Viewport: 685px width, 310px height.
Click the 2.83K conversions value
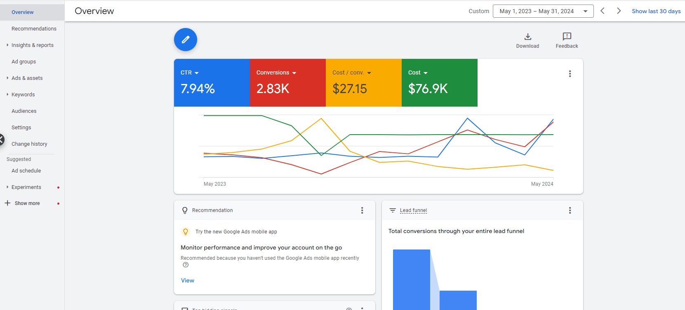point(273,89)
